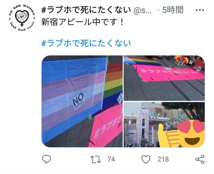The image size is (214, 174).
Task: Open the station building photo with emojis
Action: (x=164, y=124)
